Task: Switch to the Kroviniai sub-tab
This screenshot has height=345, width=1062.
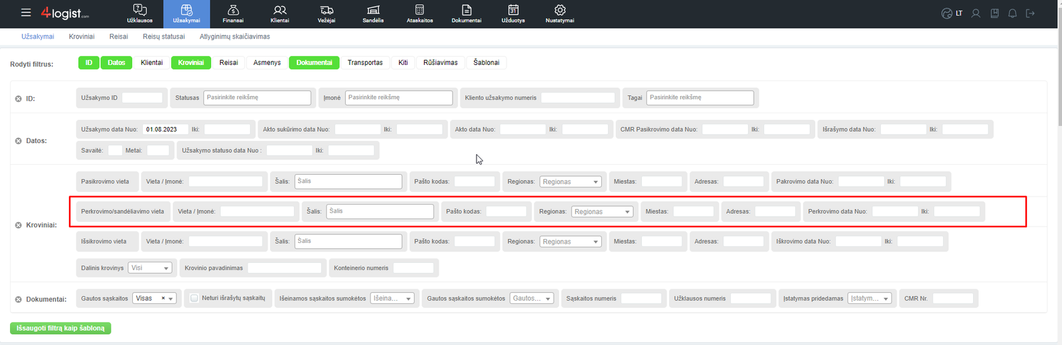Action: coord(82,36)
